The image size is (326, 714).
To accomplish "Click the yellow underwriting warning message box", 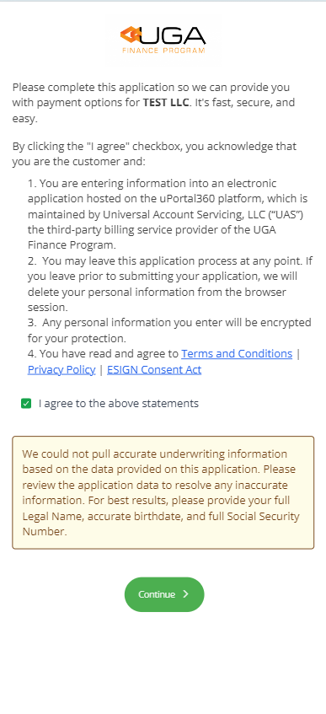I will pos(163,492).
